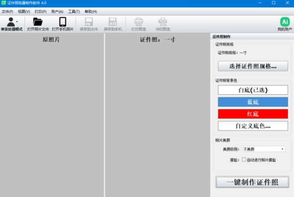Close the 证件照批量制作软件 window
The width and height of the screenshot is (294, 197).
click(x=287, y=3)
